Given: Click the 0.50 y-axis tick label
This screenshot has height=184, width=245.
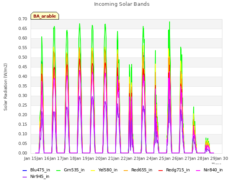Looking at the screenshot, I should (x=23, y=58).
